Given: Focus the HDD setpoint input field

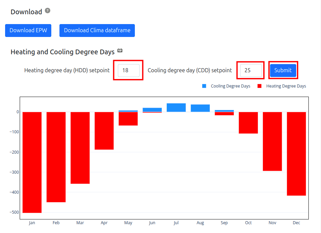Looking at the screenshot, I should click(x=128, y=71).
